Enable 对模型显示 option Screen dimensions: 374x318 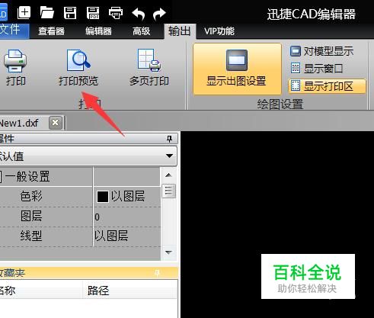click(x=321, y=51)
